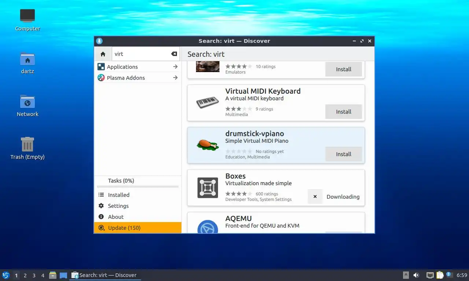The image size is (469, 281).
Task: Install Virtual MIDI Keyboard
Action: (344, 112)
